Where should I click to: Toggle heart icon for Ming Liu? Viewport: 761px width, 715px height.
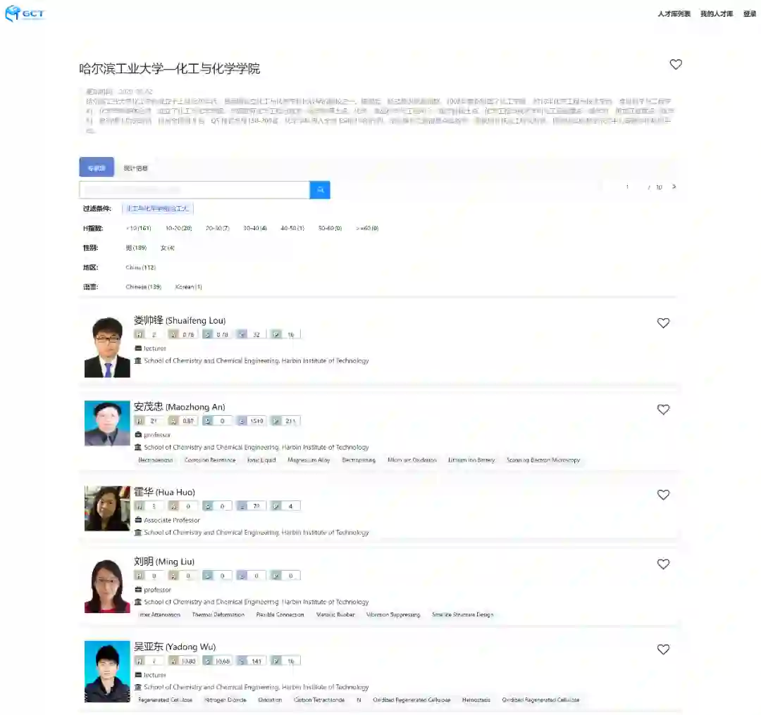(663, 564)
